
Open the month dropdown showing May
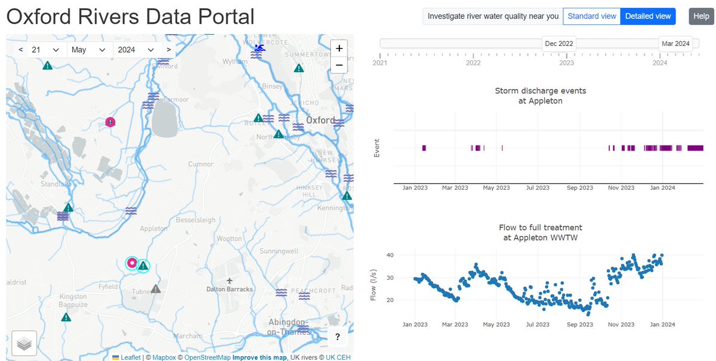[90, 50]
